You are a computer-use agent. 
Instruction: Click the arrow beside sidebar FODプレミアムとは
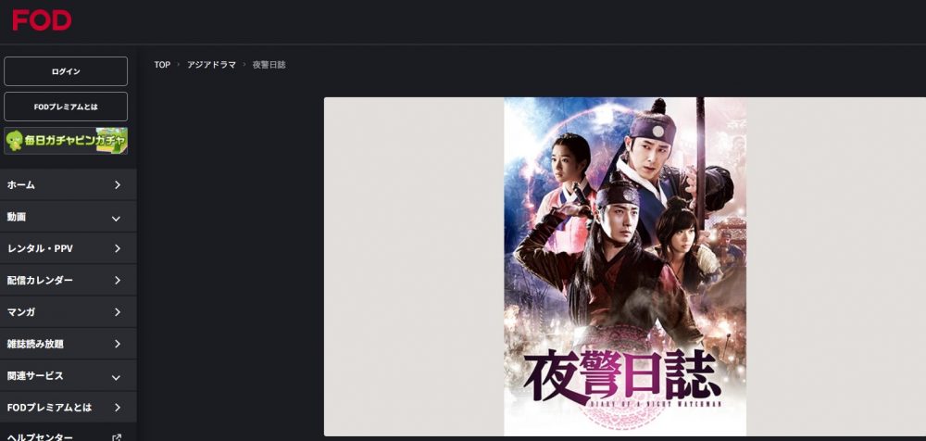coord(117,408)
